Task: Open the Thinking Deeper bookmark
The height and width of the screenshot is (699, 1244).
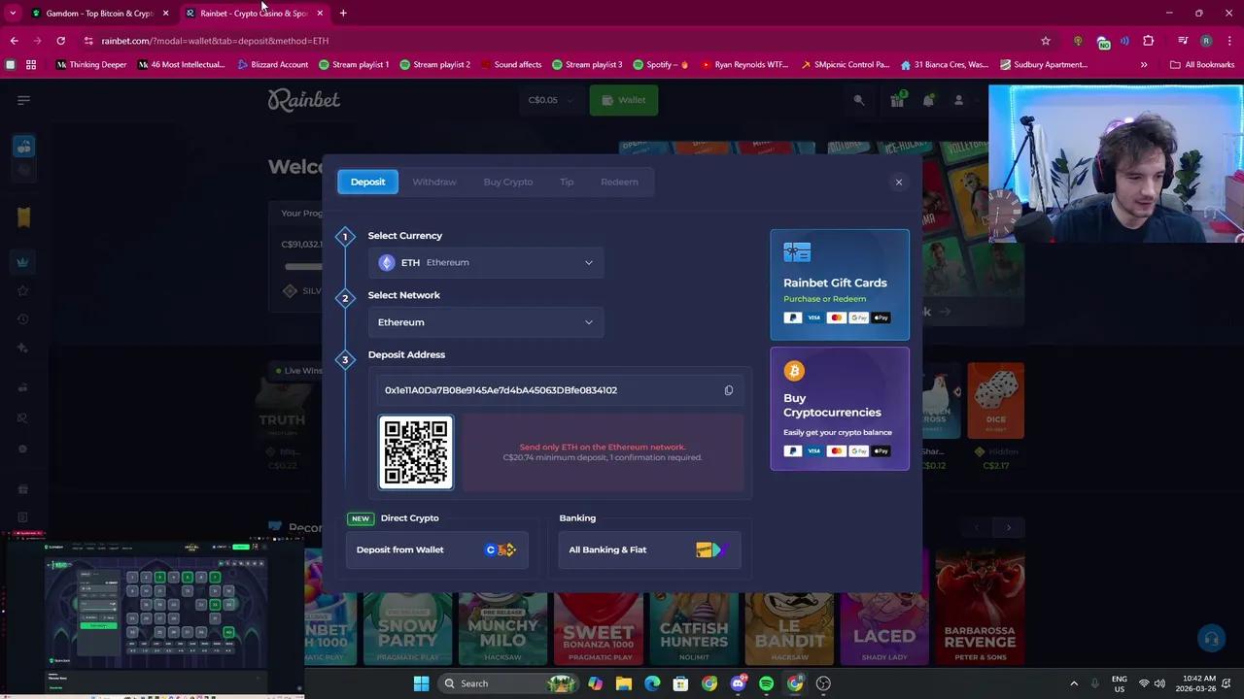Action: click(91, 65)
